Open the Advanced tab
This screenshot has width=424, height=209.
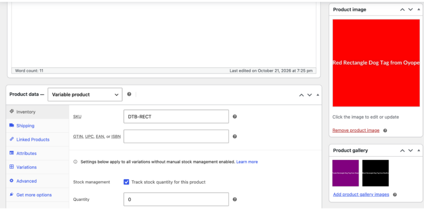point(38,181)
